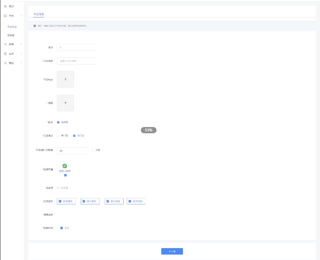Click the 站点 sidebar icon

click(x=5, y=54)
